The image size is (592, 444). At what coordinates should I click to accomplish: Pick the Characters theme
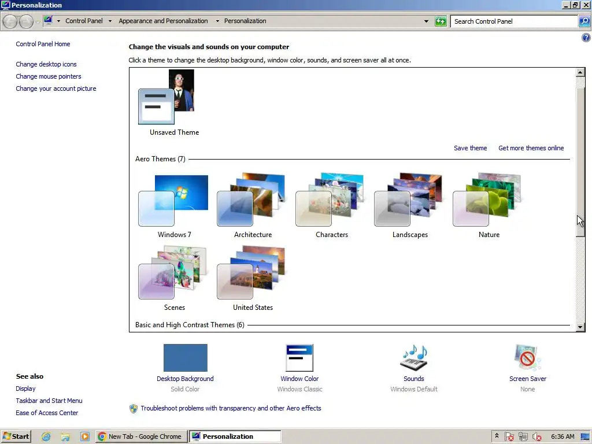point(330,199)
